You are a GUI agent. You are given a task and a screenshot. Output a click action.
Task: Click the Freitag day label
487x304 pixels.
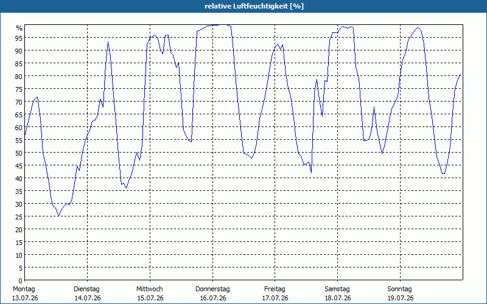[275, 289]
